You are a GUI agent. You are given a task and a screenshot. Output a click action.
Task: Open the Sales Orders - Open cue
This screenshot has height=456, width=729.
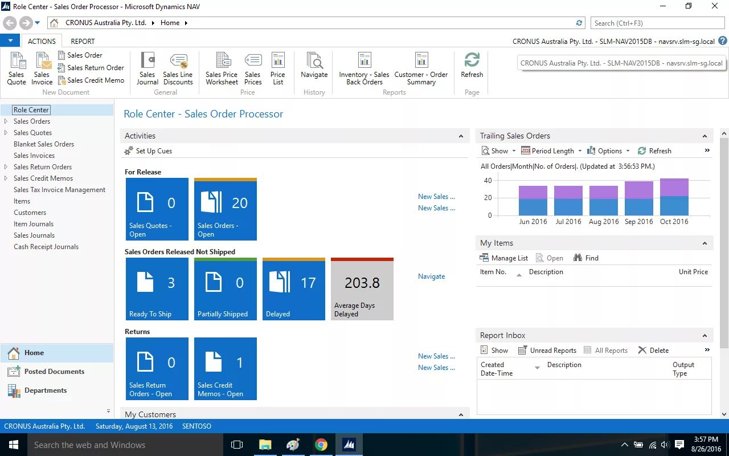pos(226,209)
